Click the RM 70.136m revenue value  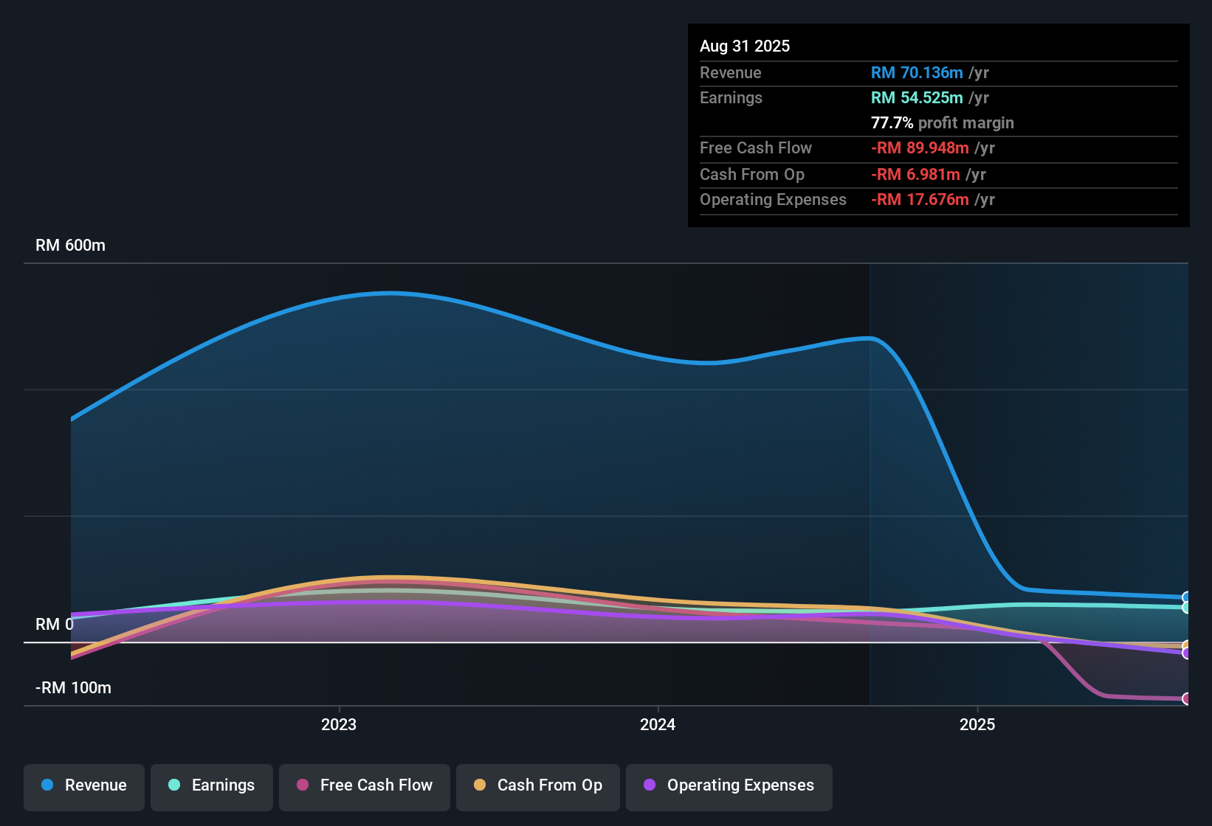pyautogui.click(x=917, y=73)
